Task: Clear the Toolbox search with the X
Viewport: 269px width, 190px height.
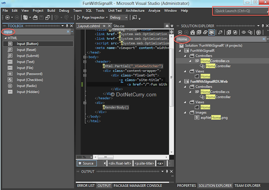Action: point(68,31)
